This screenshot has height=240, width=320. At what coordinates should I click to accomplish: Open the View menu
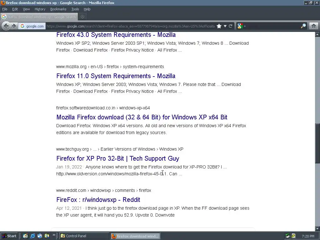[x=26, y=9]
